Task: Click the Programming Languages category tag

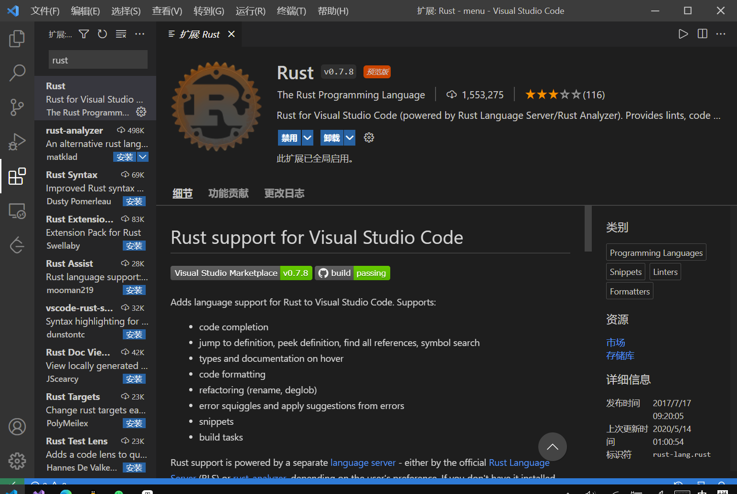Action: [656, 252]
